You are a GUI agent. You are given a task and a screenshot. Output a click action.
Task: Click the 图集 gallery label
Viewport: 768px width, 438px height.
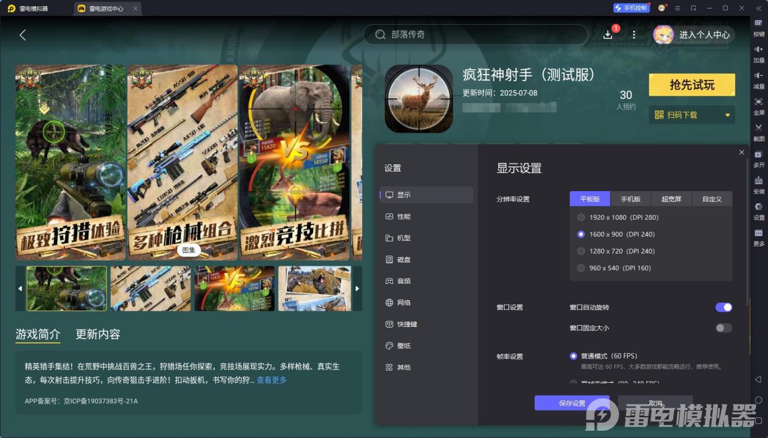[x=189, y=250]
